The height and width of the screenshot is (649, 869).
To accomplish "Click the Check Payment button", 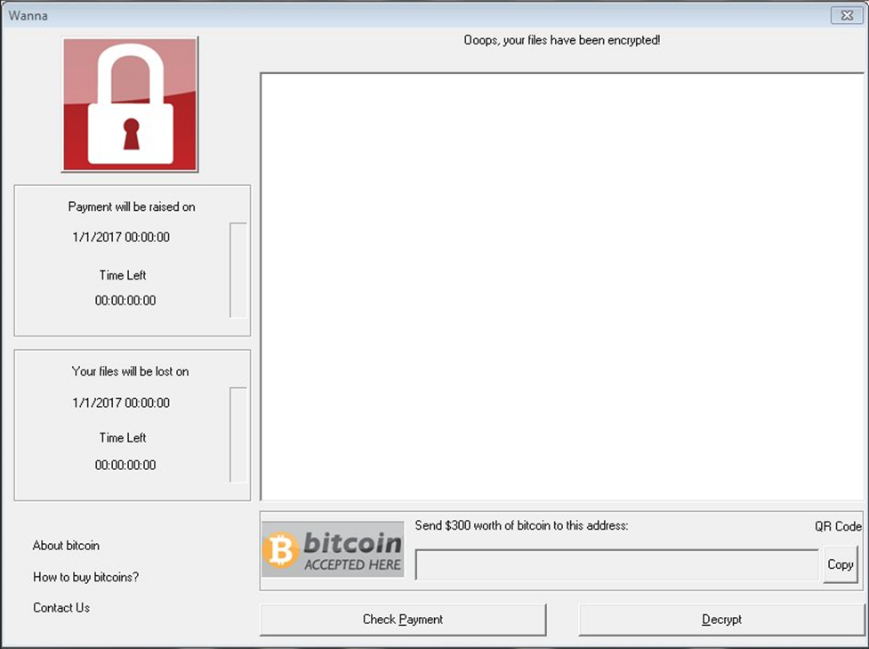I will tap(403, 619).
